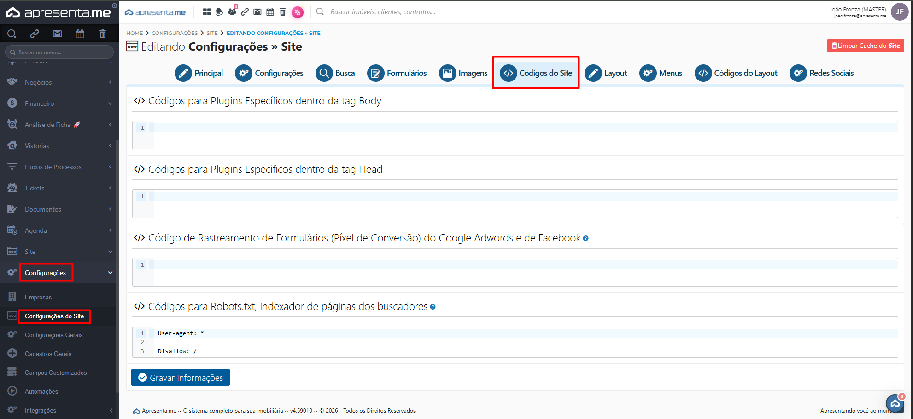Click the sidebar trash icon
The height and width of the screenshot is (419, 913).
coord(103,34)
